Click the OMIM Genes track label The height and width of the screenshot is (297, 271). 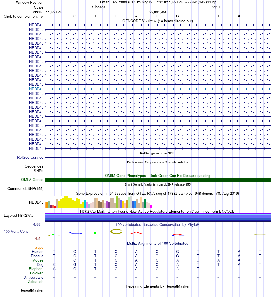tap(32, 180)
